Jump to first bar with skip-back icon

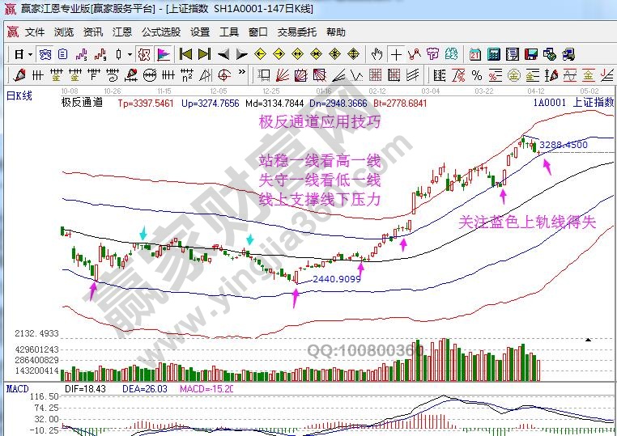point(185,54)
